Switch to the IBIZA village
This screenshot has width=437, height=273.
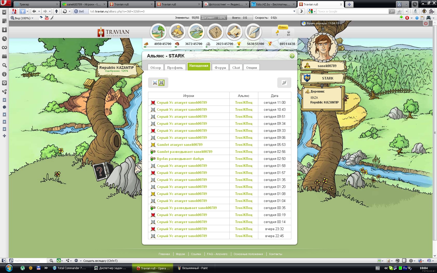point(314,98)
